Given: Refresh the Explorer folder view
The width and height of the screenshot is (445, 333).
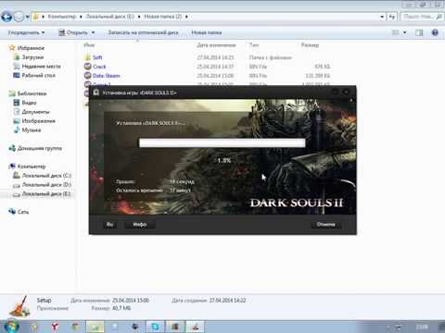Looking at the screenshot, I should (x=392, y=17).
